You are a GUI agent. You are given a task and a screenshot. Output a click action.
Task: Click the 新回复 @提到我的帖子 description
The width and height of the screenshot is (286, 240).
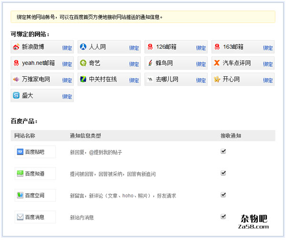click(96, 152)
